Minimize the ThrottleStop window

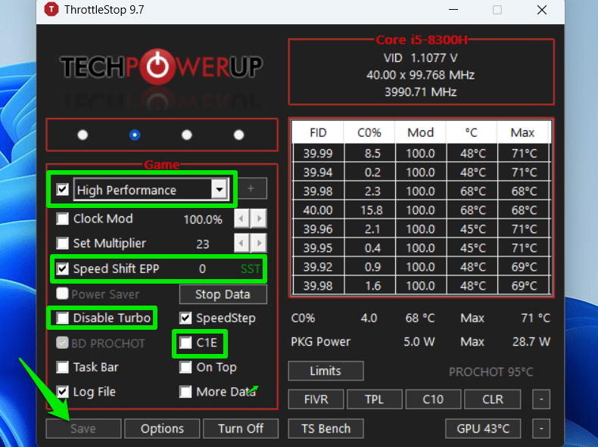pos(453,10)
